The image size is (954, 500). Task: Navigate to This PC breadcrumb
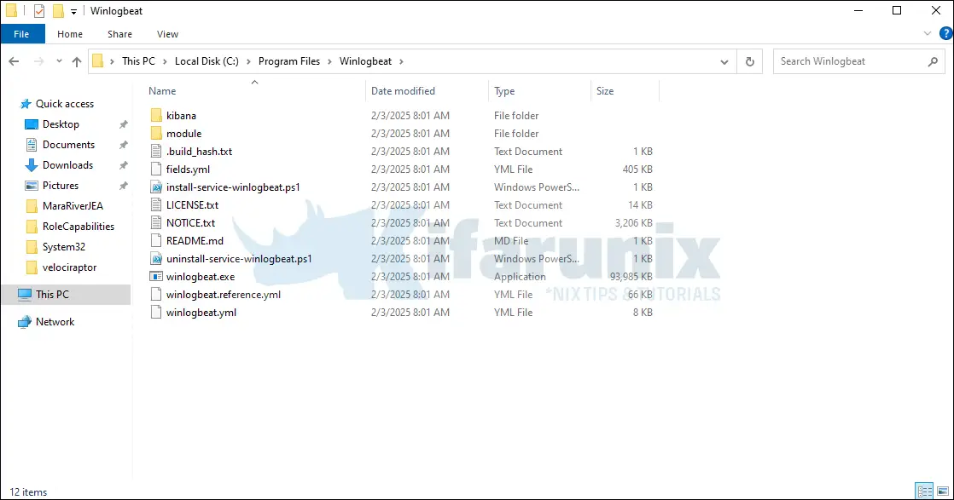pos(139,61)
